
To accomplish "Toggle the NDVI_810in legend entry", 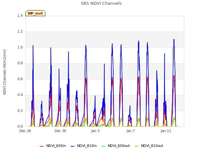I will [84, 146].
